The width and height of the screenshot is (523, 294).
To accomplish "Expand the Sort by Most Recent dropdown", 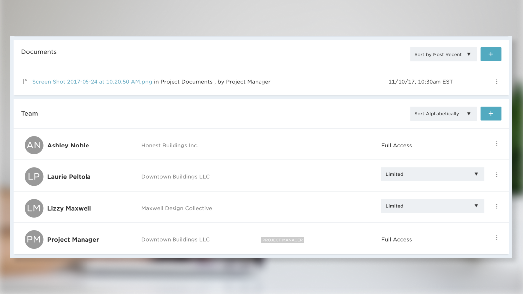I will click(x=443, y=54).
